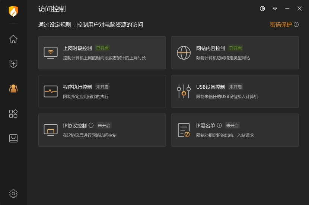
Task: Close the access control window
Action: (300, 9)
